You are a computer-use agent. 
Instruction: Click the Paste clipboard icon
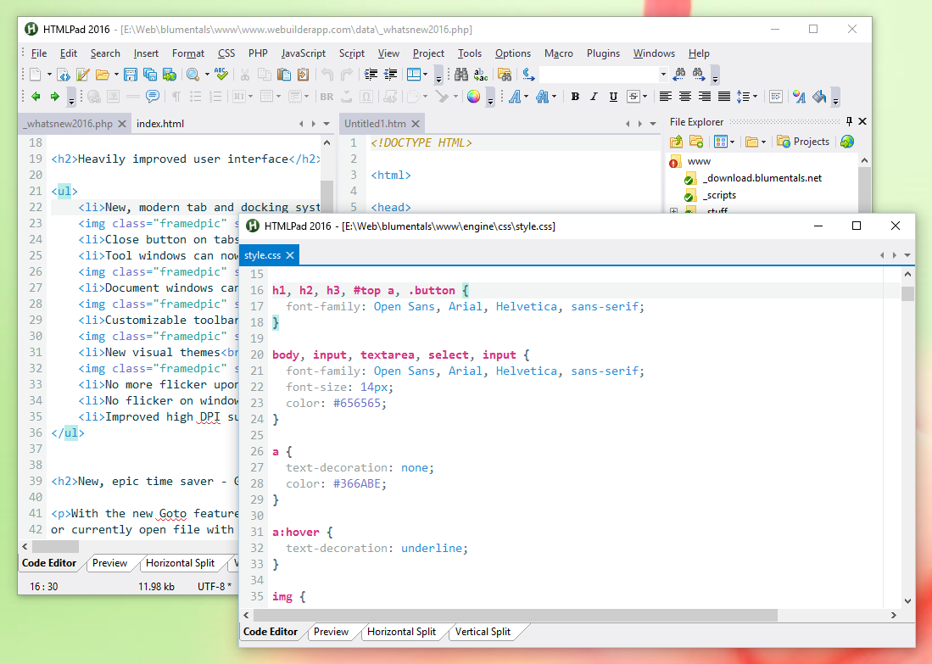[284, 75]
